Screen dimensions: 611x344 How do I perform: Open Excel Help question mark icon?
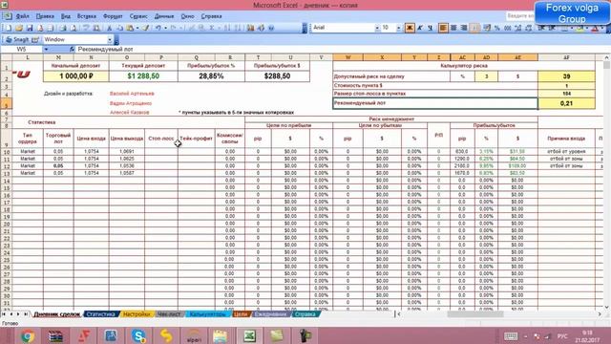pyautogui.click(x=271, y=28)
